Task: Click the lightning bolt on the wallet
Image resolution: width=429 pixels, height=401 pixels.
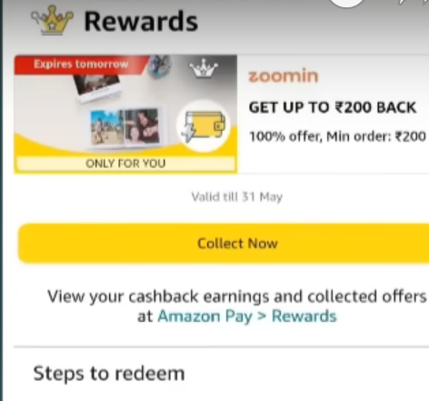Action: pos(188,133)
